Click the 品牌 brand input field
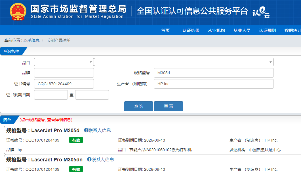 [64, 73]
